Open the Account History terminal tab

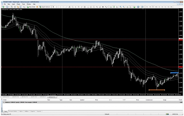(13, 111)
